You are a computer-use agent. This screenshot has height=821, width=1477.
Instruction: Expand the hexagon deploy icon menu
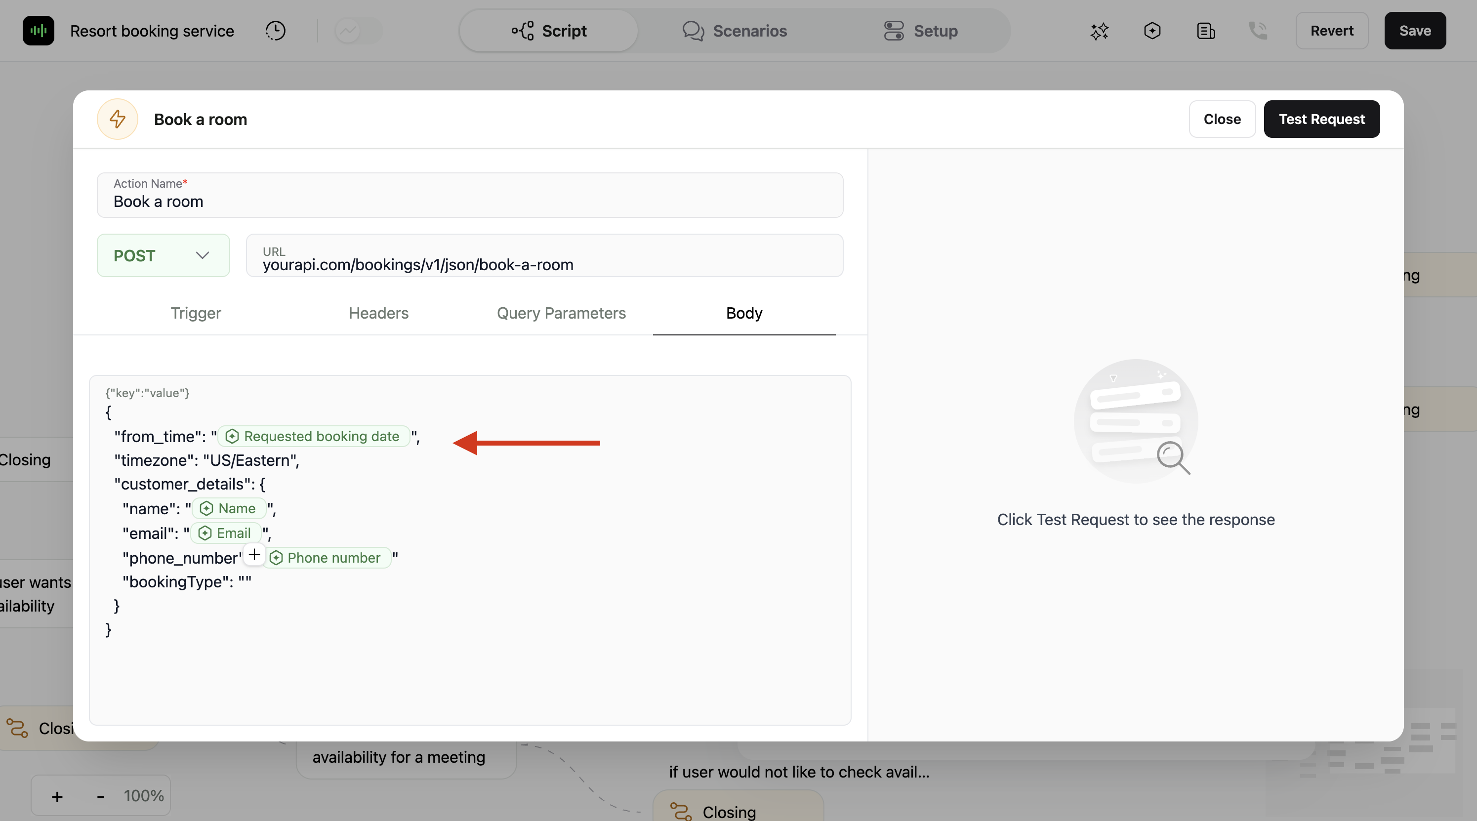click(1152, 31)
